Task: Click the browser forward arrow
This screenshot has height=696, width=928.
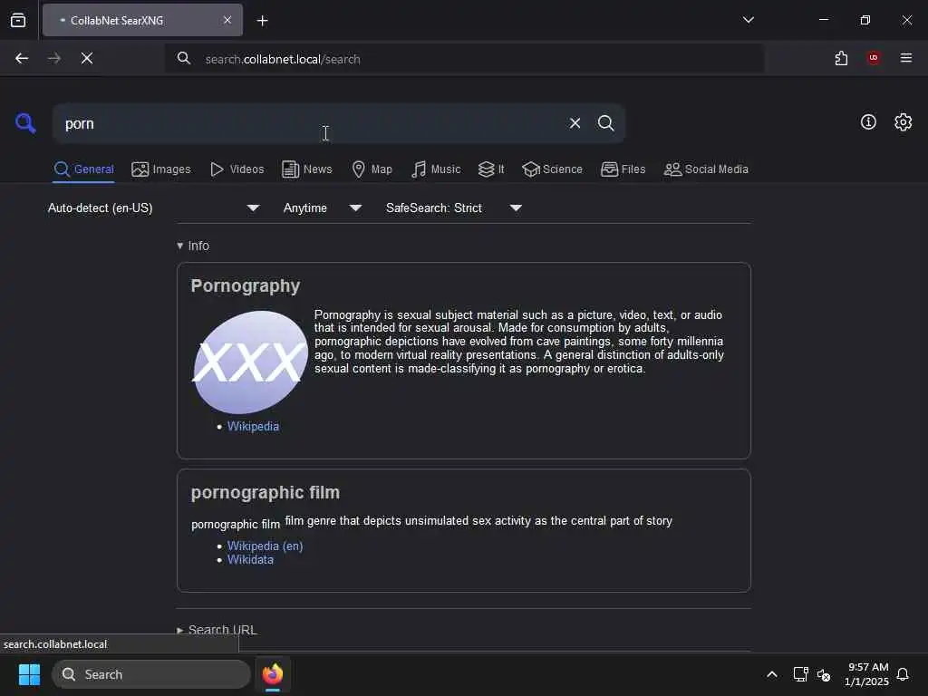Action: (x=53, y=58)
